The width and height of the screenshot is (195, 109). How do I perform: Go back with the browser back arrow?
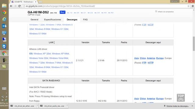click(x=11, y=6)
